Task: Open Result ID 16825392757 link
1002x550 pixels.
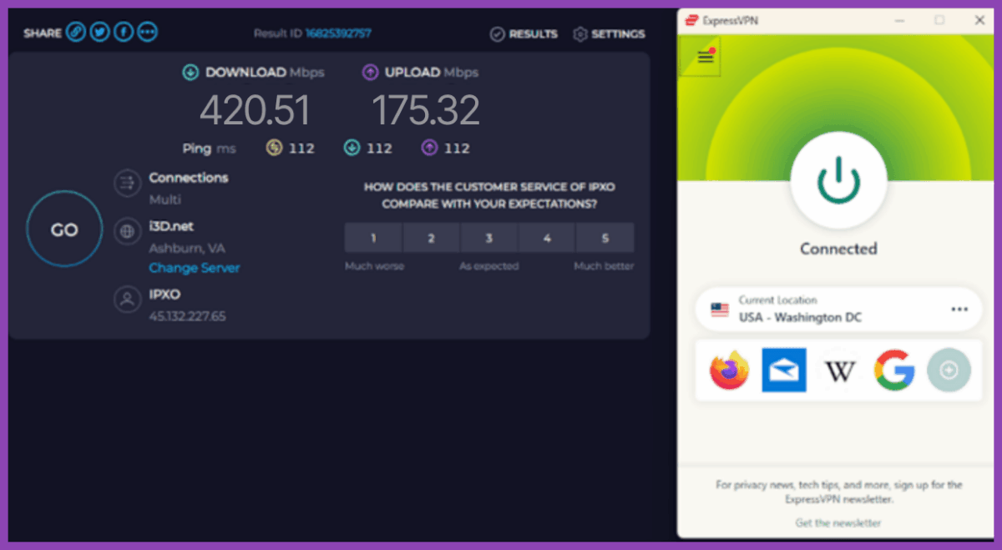Action: coord(338,33)
